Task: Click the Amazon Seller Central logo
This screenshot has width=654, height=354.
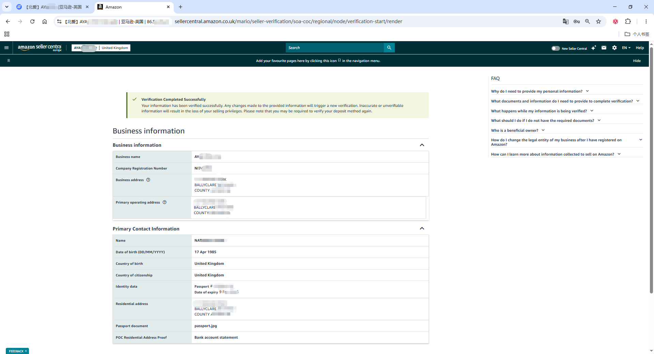Action: 40,48
